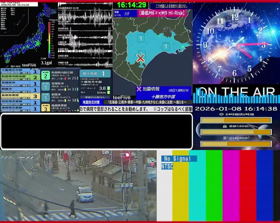
Task: Click the 宮崎県 都城 seismograph trace label
Action: coord(63,56)
